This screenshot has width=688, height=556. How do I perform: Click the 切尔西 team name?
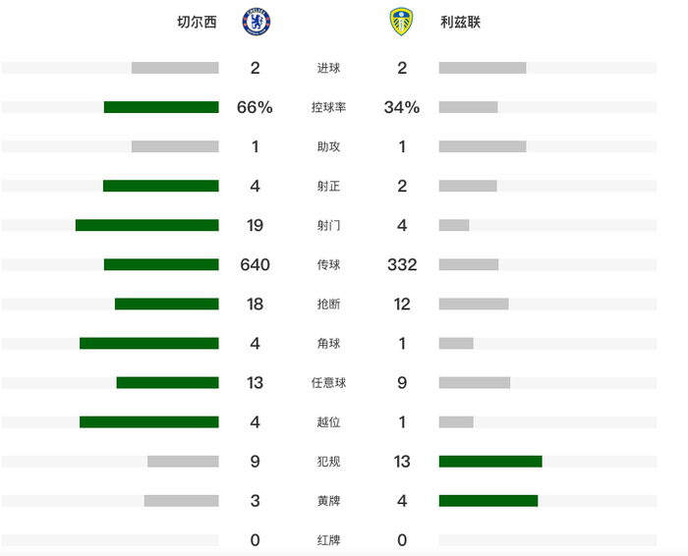[197, 22]
